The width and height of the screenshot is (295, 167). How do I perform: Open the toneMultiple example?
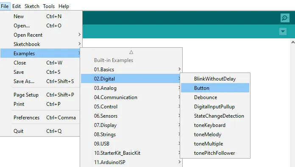click(x=215, y=144)
